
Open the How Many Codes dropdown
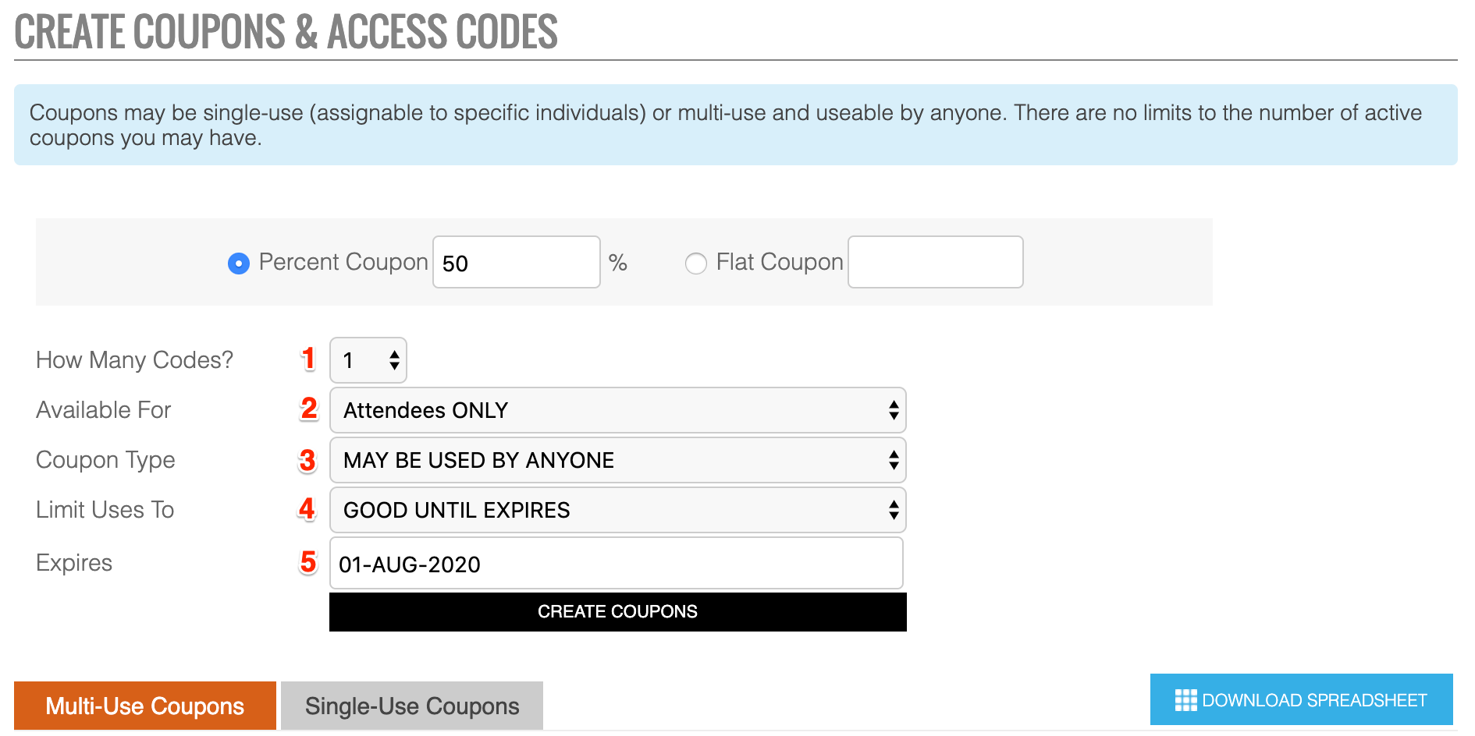[368, 360]
